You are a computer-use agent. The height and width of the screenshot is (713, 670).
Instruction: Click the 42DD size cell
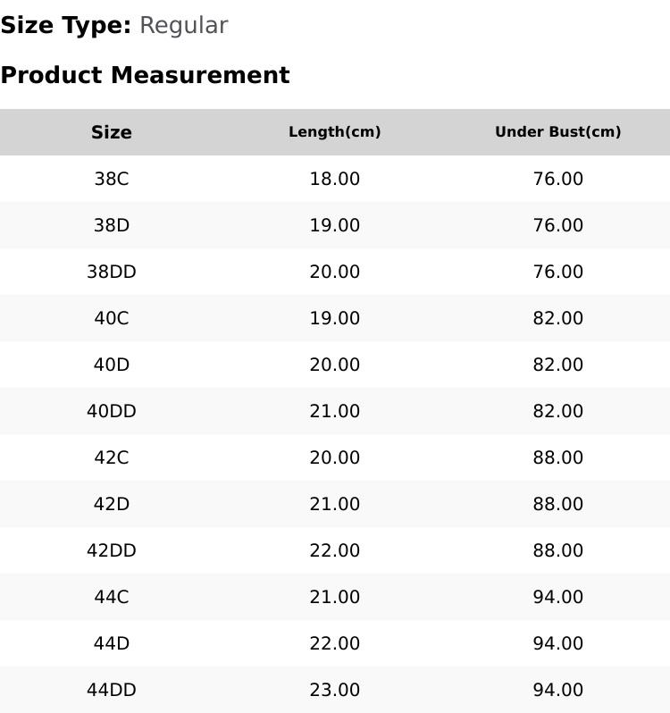pos(112,550)
